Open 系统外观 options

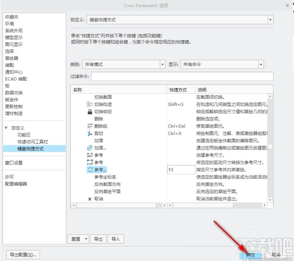[x=14, y=31]
